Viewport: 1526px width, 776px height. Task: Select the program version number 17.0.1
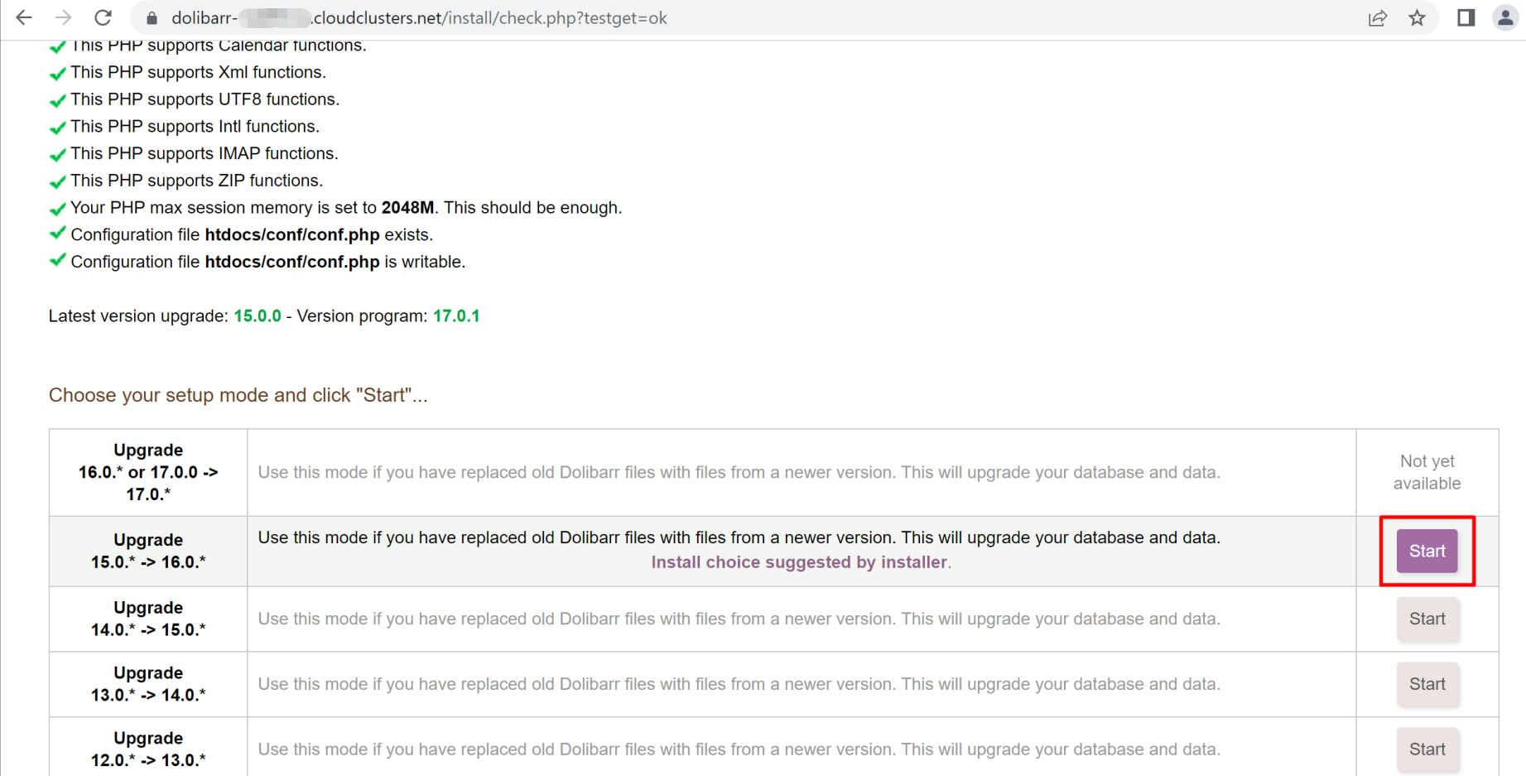click(456, 316)
